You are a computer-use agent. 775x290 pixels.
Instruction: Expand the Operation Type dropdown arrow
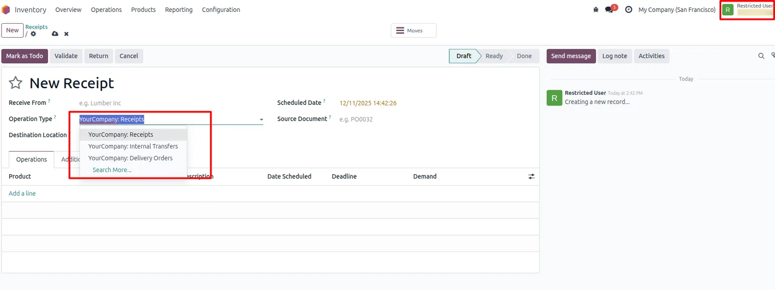(261, 119)
